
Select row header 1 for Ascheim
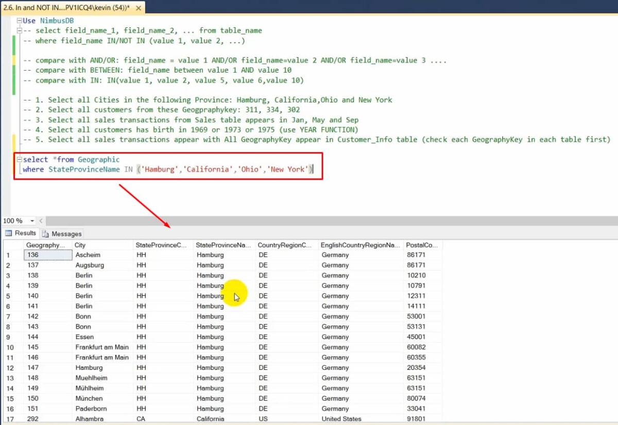point(8,254)
